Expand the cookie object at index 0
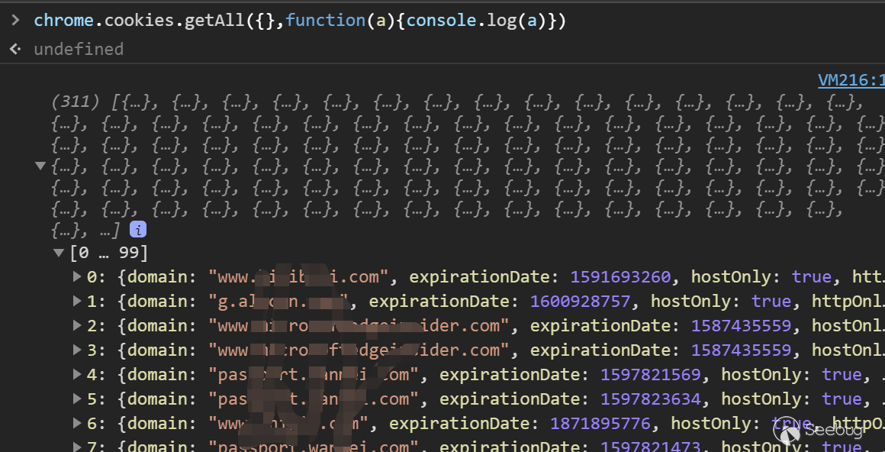This screenshot has height=452, width=885. click(76, 276)
